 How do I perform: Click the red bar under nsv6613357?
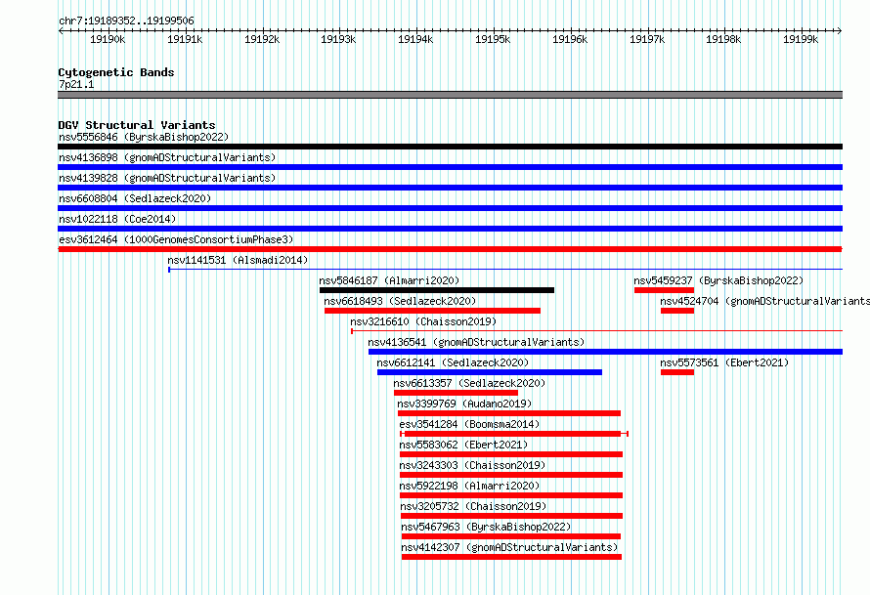[x=457, y=393]
